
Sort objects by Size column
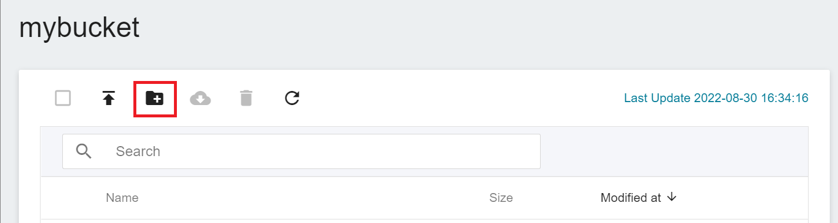click(x=501, y=198)
